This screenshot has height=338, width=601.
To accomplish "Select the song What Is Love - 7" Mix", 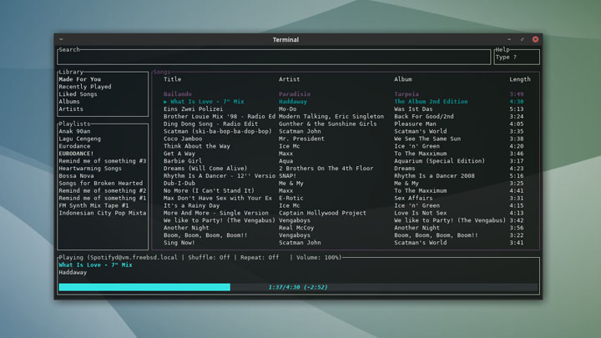I will [x=207, y=102].
